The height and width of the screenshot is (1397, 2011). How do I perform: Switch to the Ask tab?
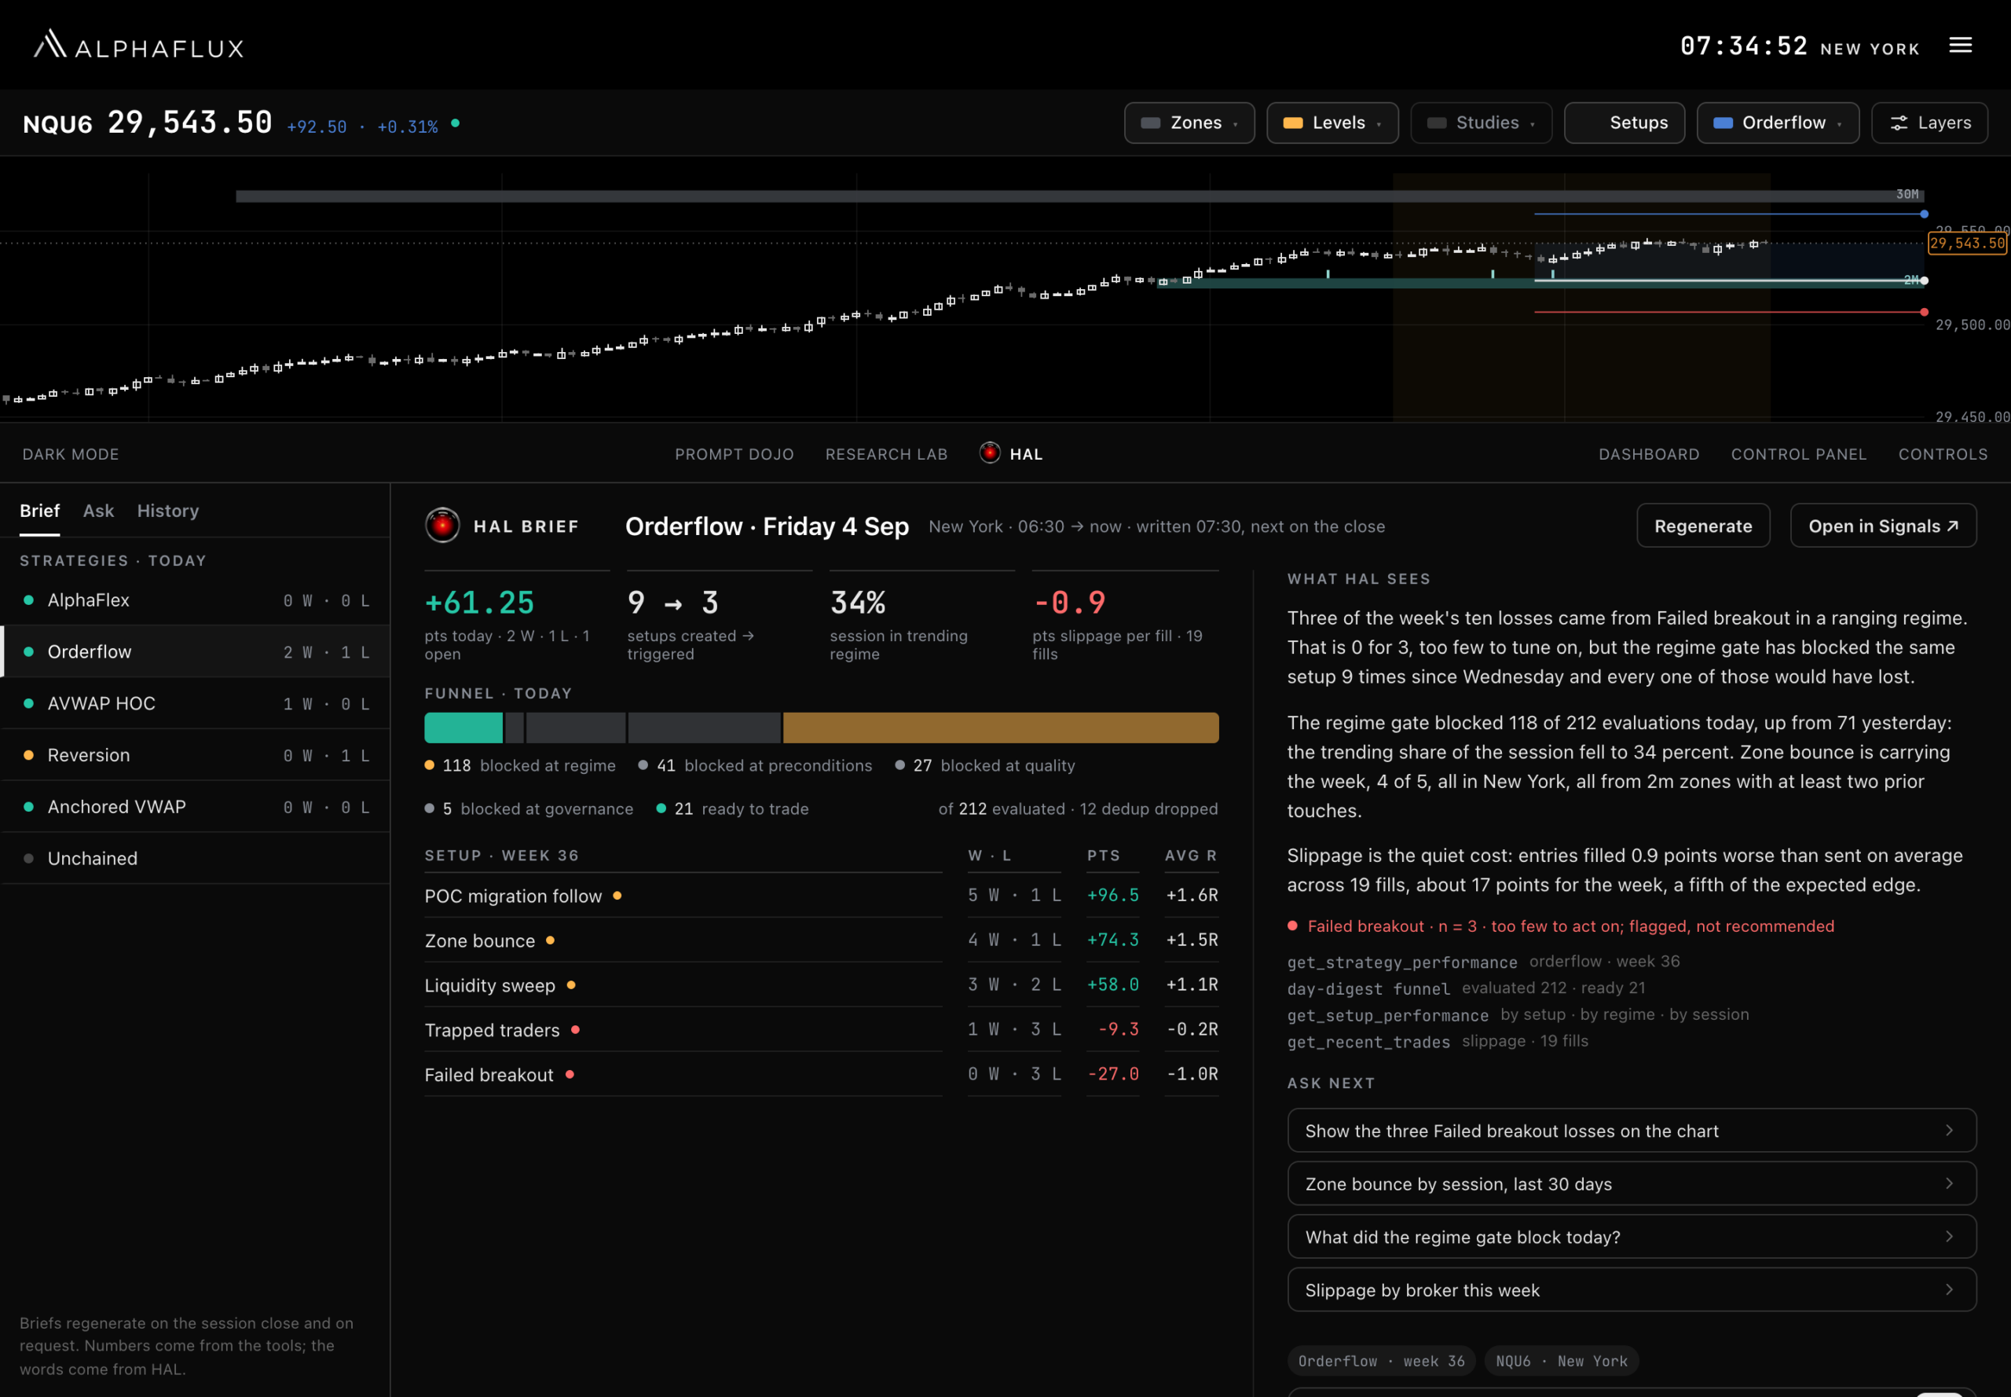click(x=98, y=510)
